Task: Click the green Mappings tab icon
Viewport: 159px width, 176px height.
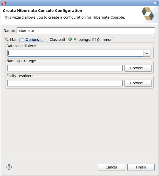Action: (70, 39)
